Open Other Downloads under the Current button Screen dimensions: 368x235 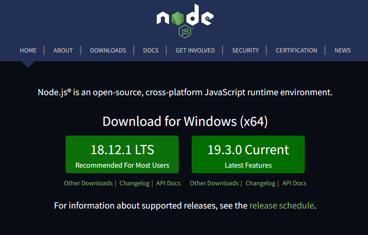pos(214,183)
